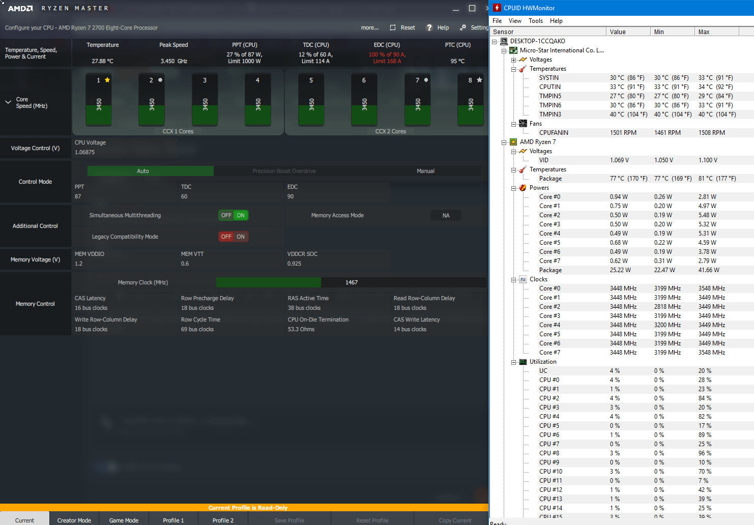Turn Simultaneous Multithreading OFF
Image resolution: width=754 pixels, height=525 pixels.
tap(226, 215)
